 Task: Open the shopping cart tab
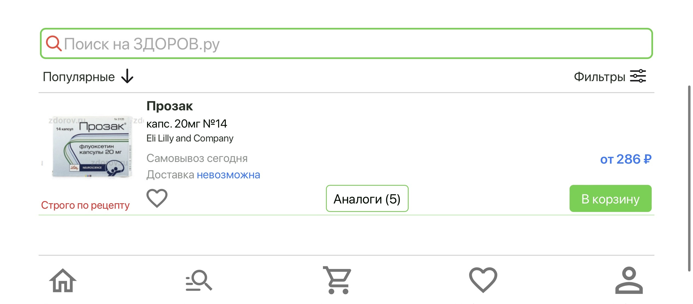[x=337, y=280]
